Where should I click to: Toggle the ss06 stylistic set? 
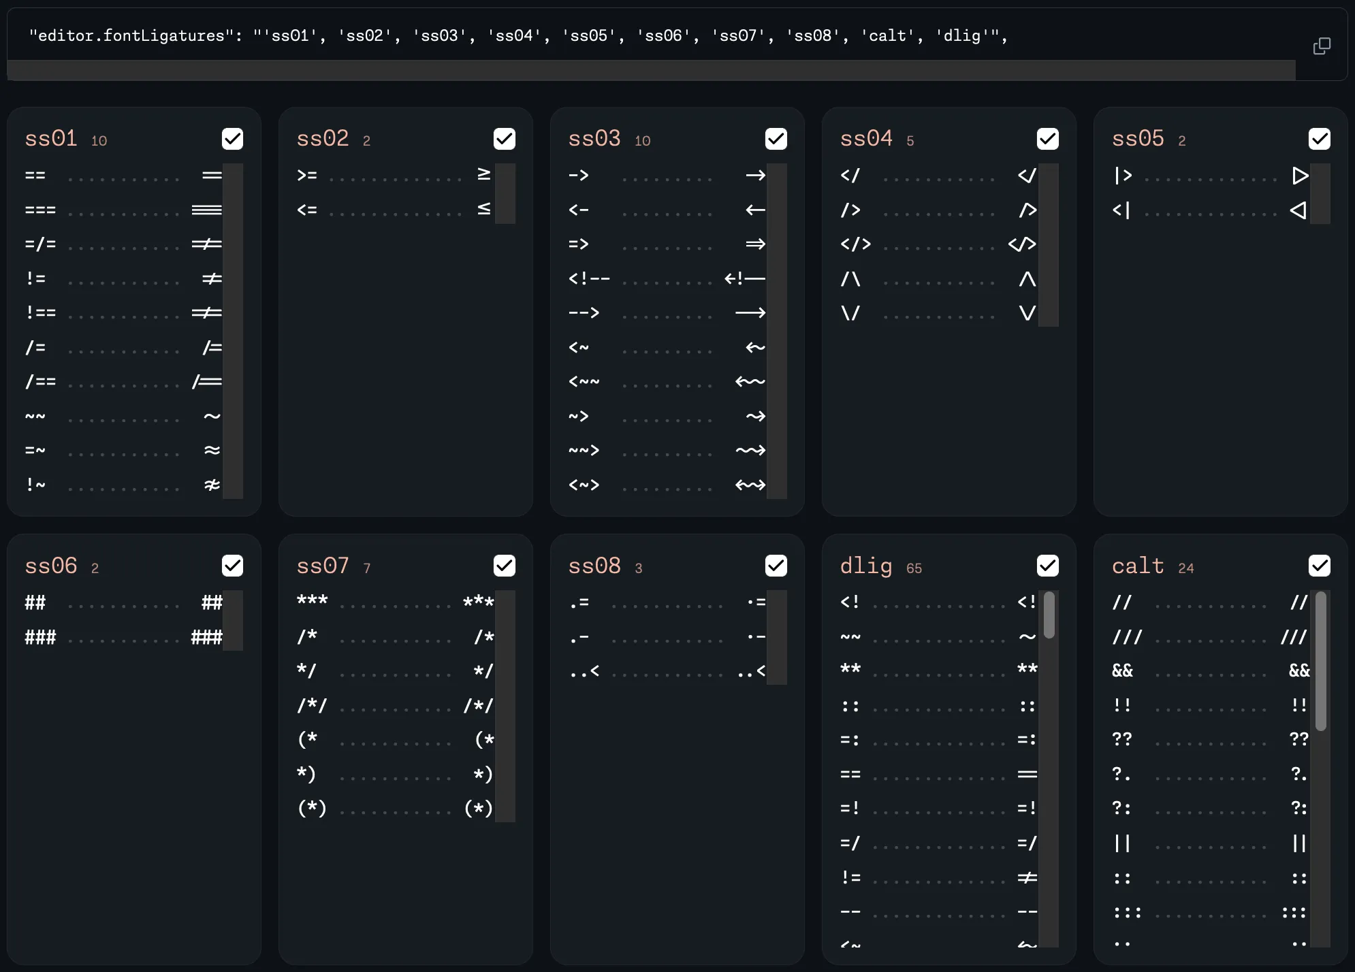click(x=232, y=565)
